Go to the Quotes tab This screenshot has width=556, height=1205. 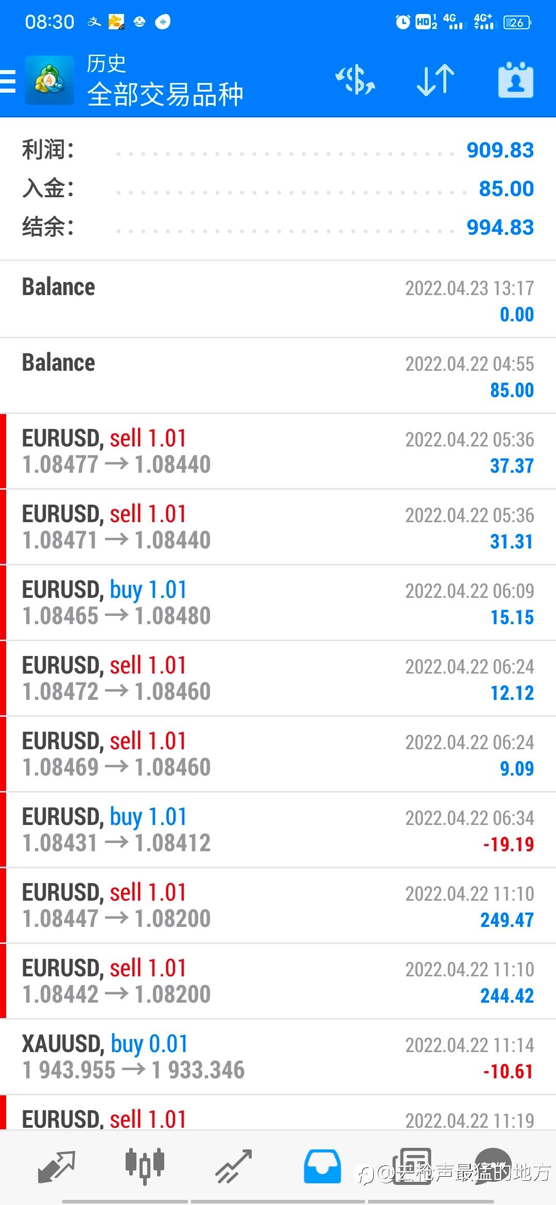57,1166
